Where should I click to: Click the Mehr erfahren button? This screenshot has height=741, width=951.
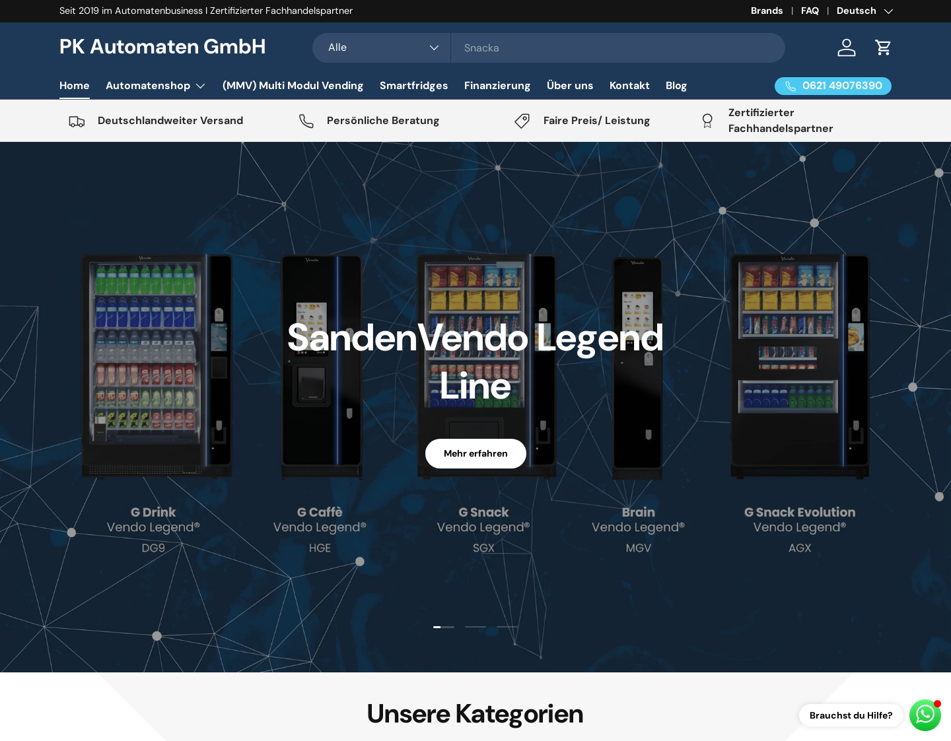point(475,453)
